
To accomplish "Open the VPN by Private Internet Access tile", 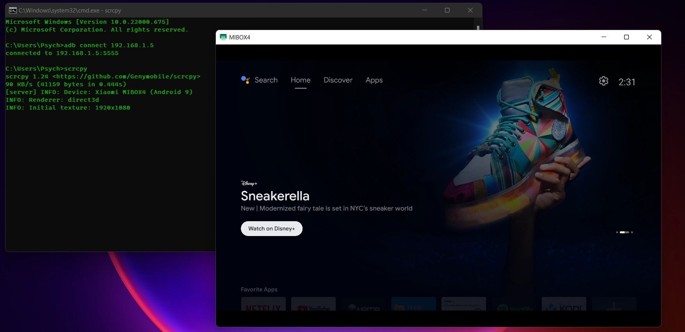I will [x=464, y=304].
